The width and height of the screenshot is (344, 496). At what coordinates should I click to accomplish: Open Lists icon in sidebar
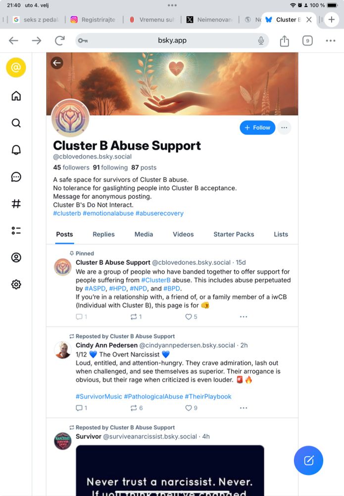[x=16, y=231]
